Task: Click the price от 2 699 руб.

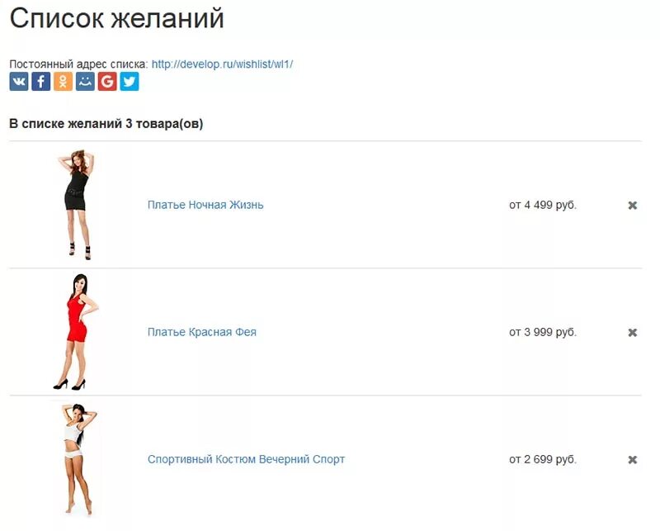Action: pyautogui.click(x=543, y=459)
